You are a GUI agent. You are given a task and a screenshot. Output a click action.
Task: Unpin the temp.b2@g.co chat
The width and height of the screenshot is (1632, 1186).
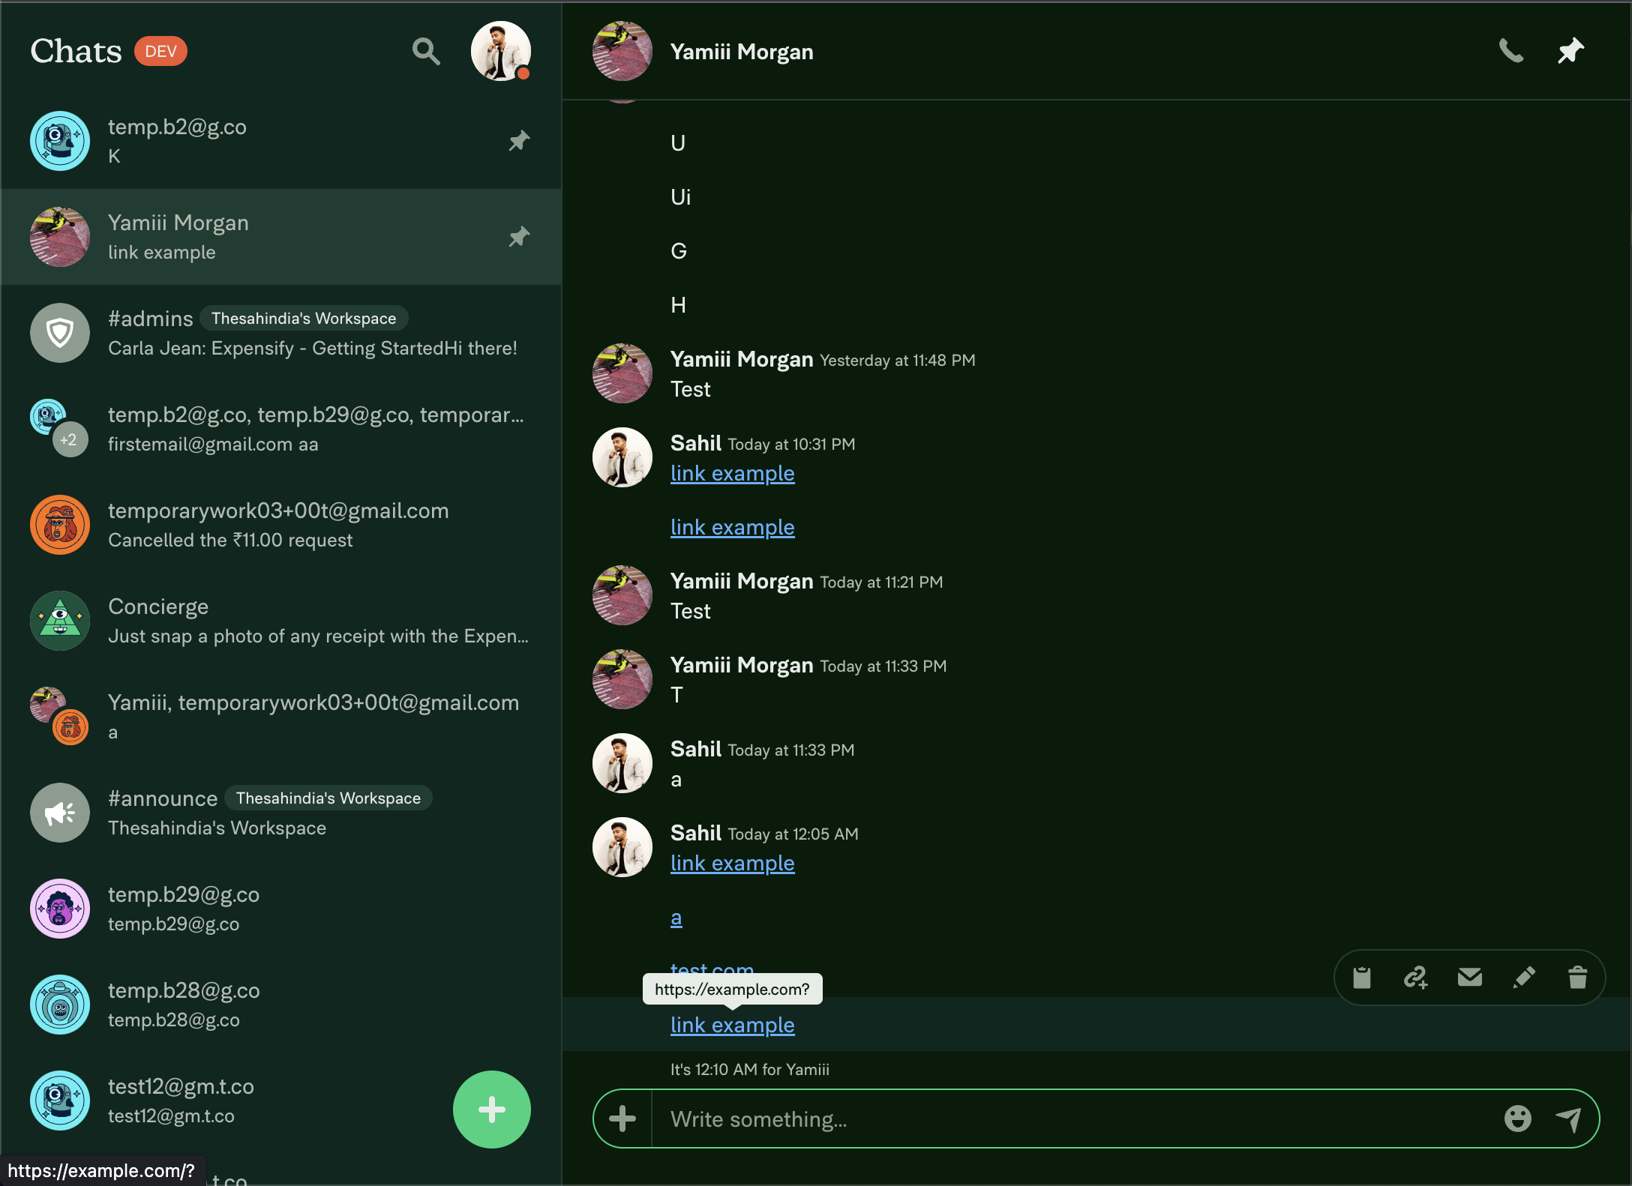coord(519,141)
